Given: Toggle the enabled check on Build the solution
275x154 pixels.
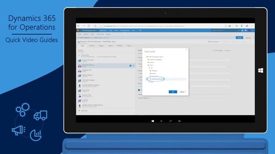Looking at the screenshot, I should pos(131,65).
